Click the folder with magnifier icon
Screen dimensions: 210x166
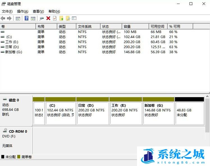coord(68,18)
